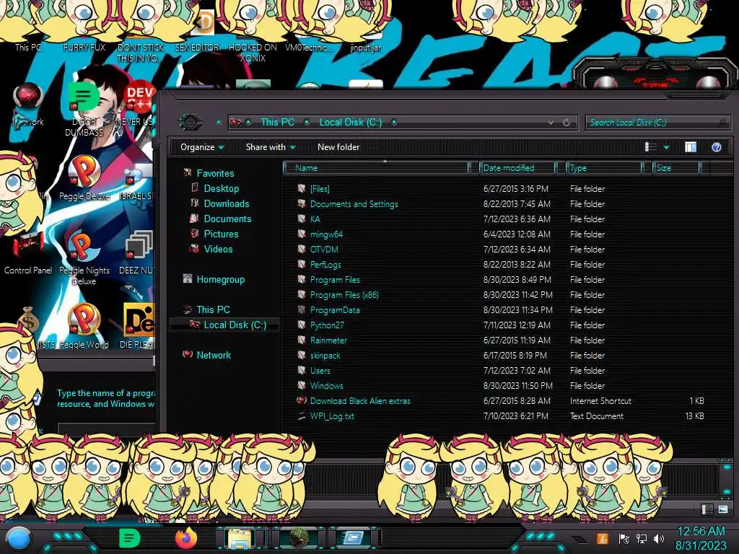Click the Search Local Disk (C:) field
The image size is (739, 554).
(x=657, y=123)
